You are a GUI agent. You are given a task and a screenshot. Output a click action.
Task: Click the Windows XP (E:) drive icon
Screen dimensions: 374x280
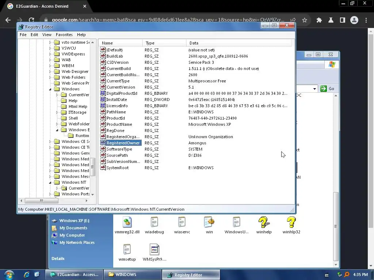[x=54, y=221]
